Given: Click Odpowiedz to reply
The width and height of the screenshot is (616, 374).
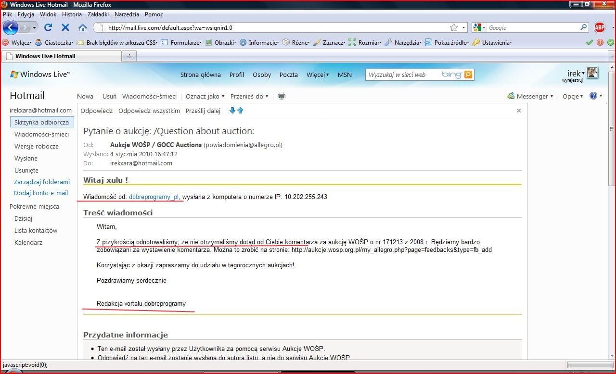Looking at the screenshot, I should [x=96, y=111].
